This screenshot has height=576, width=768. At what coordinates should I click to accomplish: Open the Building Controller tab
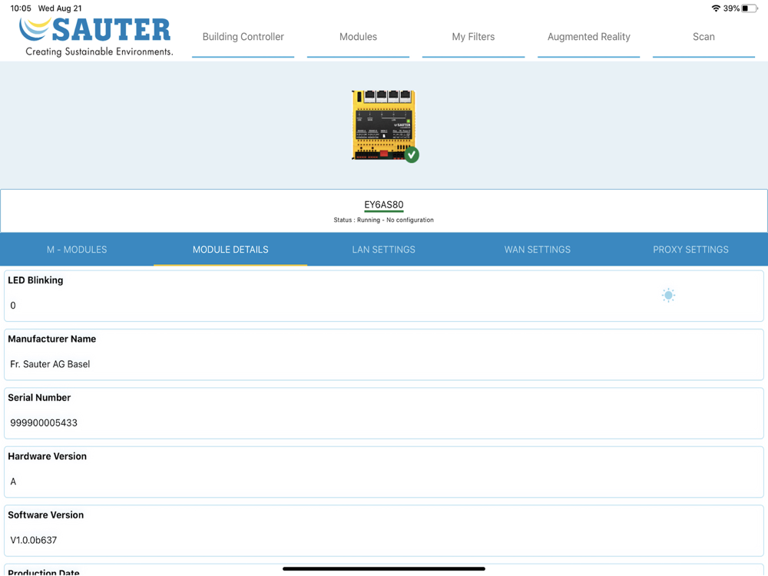click(x=243, y=37)
